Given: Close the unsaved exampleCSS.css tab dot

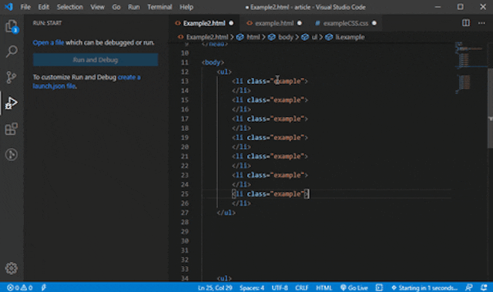Looking at the screenshot, I should pyautogui.click(x=374, y=23).
